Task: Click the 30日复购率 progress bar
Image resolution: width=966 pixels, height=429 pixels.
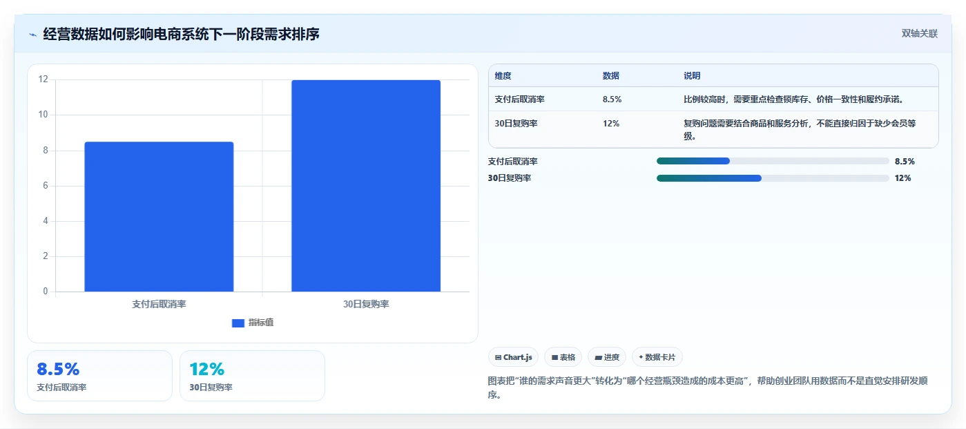Action: (773, 178)
